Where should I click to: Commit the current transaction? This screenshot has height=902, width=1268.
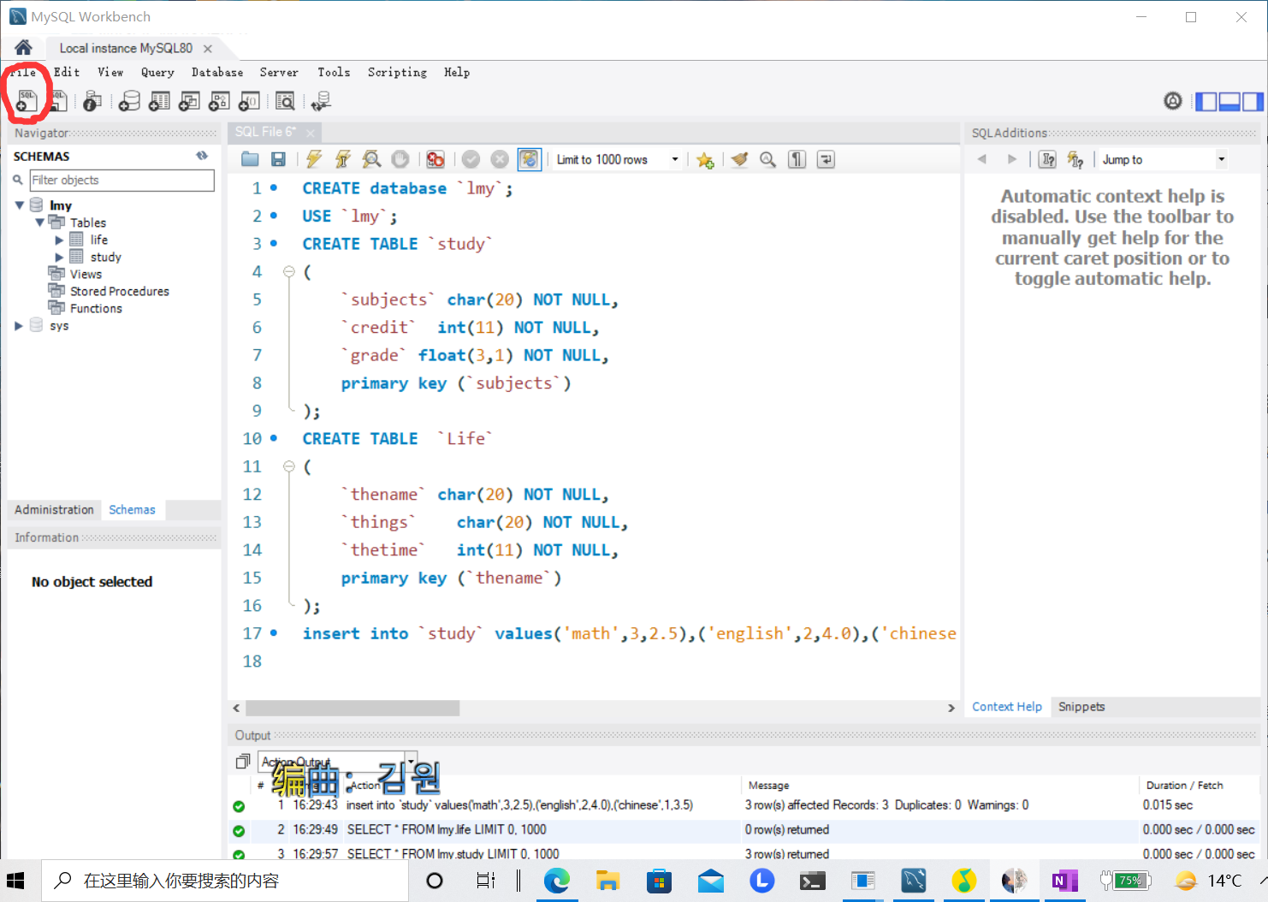pos(471,159)
